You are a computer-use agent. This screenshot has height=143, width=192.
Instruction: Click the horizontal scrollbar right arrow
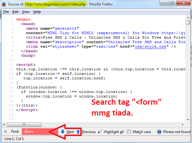point(183,125)
